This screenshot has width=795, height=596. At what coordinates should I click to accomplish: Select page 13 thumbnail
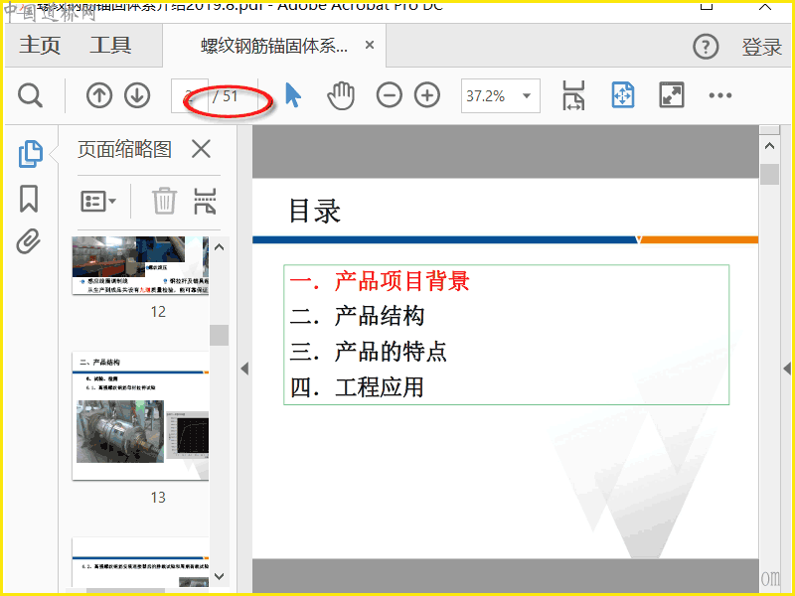pyautogui.click(x=140, y=415)
